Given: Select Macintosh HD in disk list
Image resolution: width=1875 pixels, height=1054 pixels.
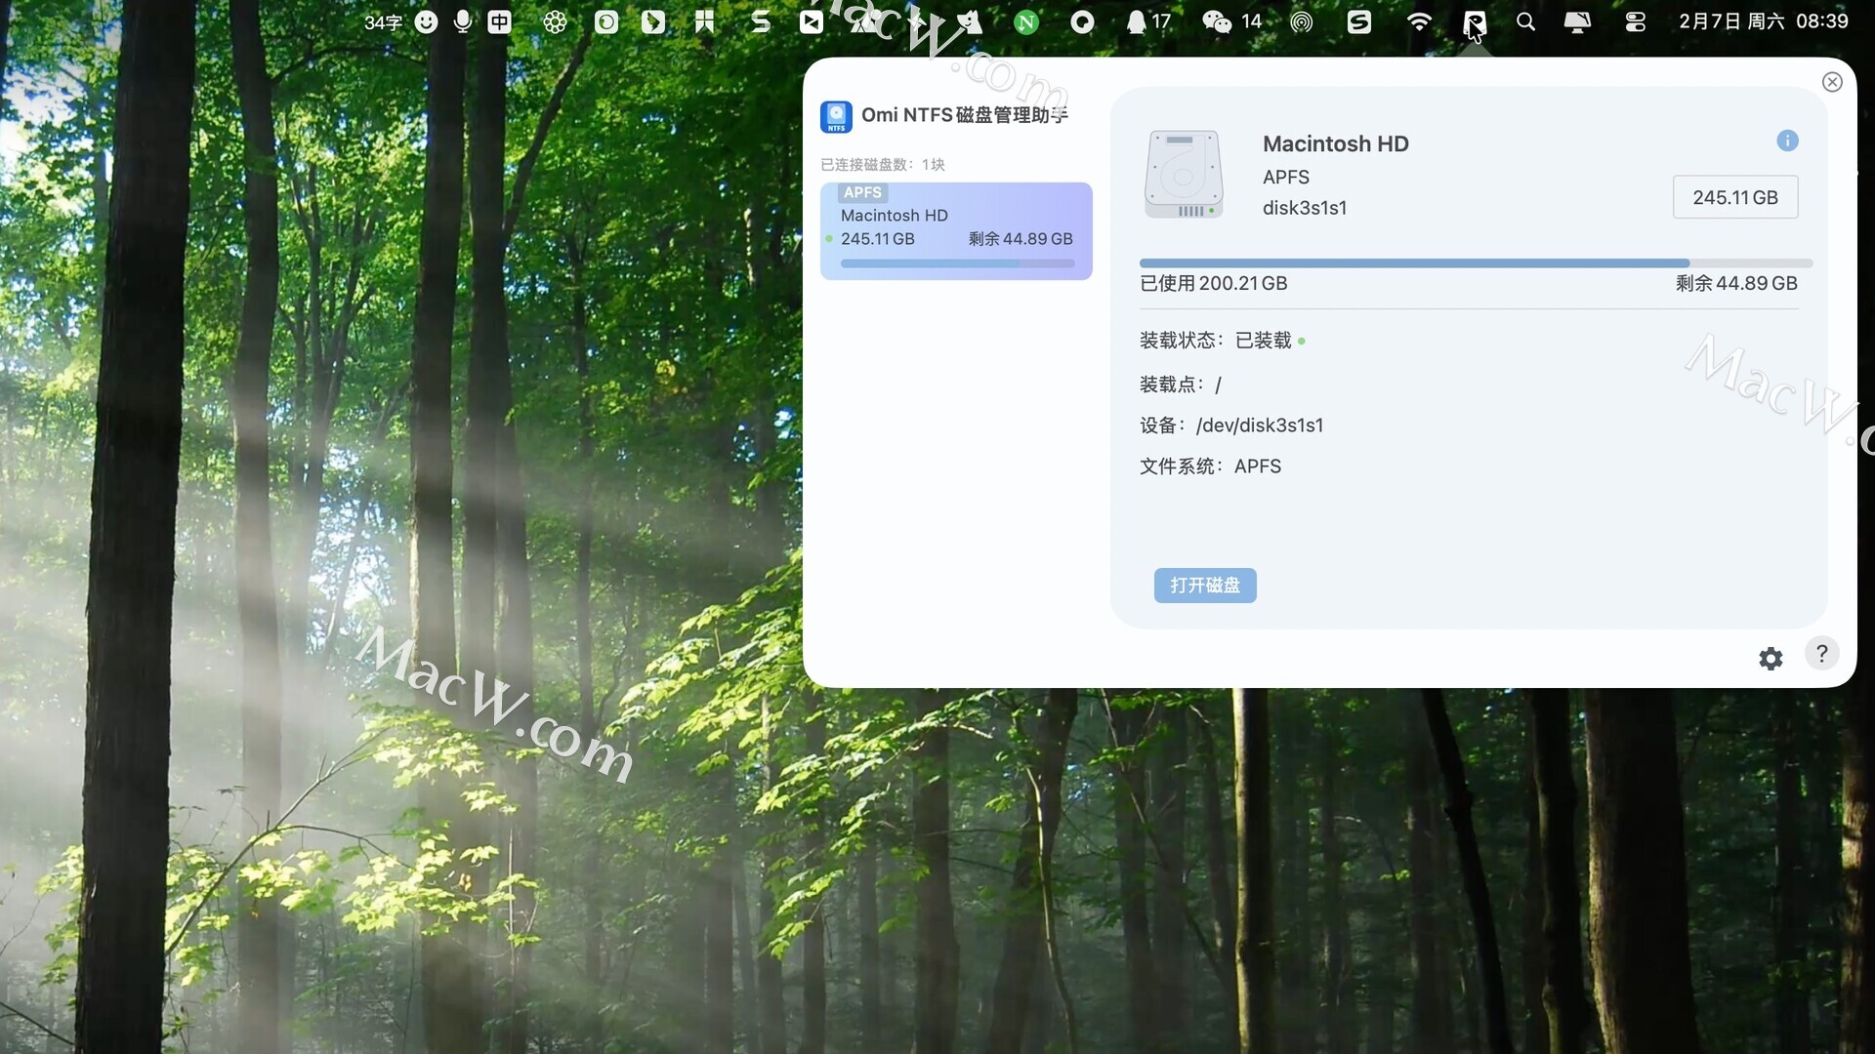Looking at the screenshot, I should pyautogui.click(x=956, y=231).
